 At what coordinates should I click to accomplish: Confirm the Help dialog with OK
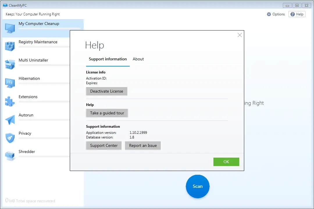tap(226, 162)
